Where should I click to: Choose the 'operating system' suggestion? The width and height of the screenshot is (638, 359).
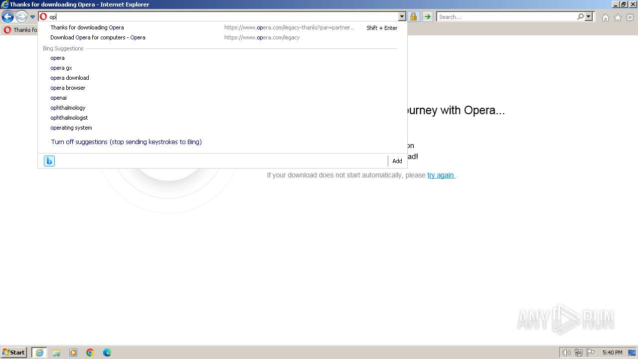tap(222, 128)
